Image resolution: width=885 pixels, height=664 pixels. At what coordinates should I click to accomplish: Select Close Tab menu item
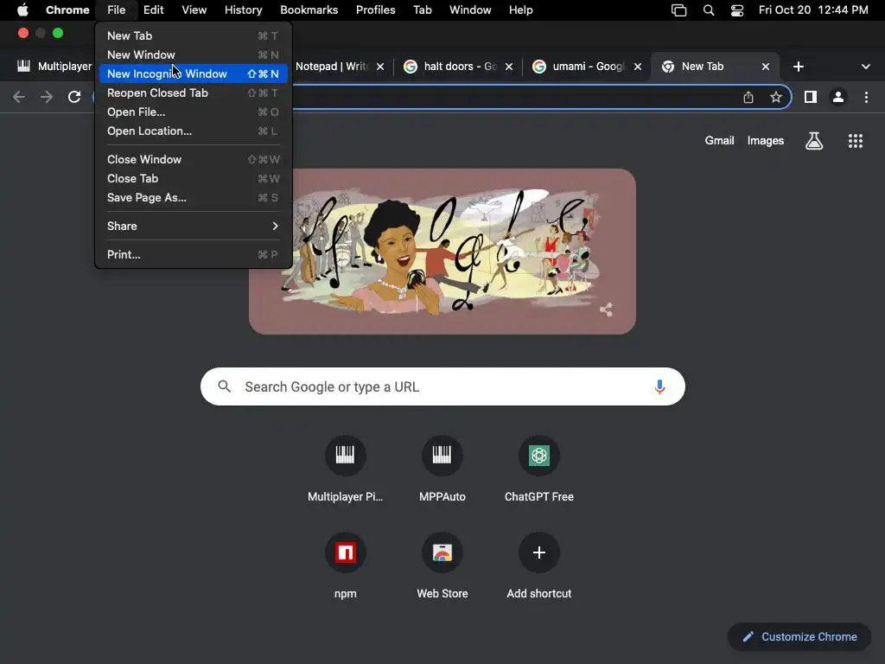[194, 178]
